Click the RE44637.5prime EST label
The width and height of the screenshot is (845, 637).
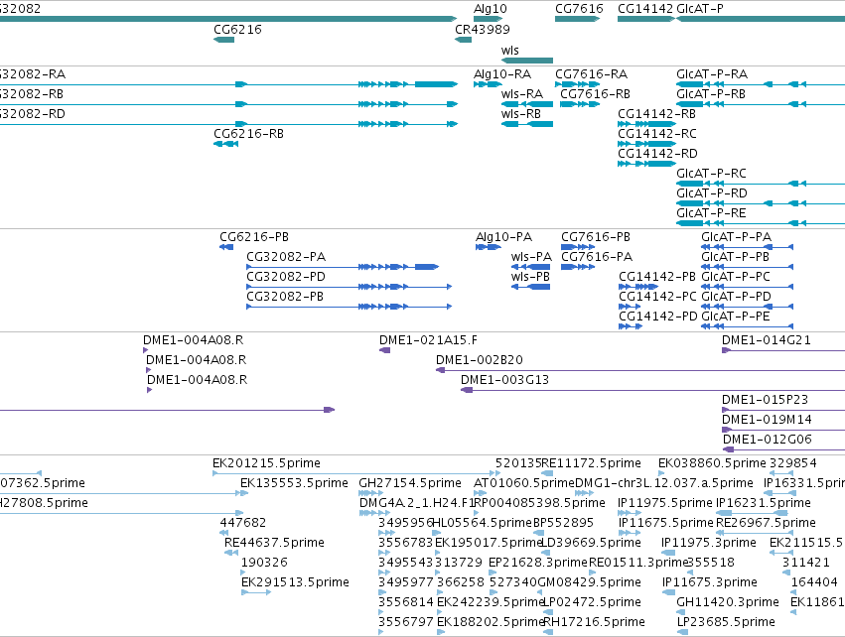[x=274, y=543]
